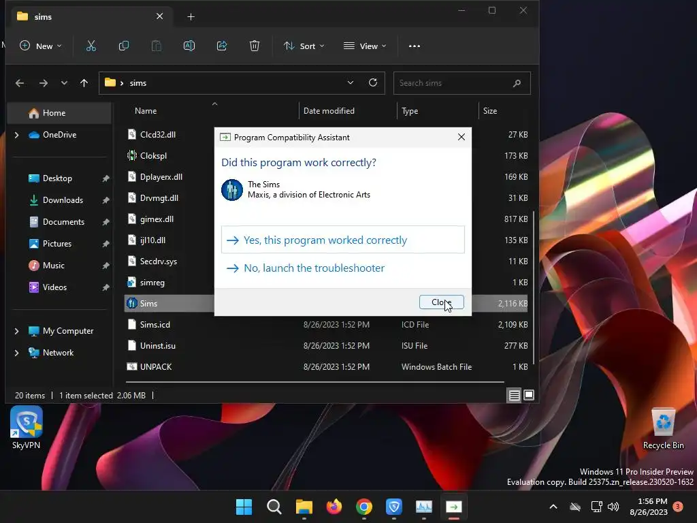The height and width of the screenshot is (523, 697).
Task: Go forward with the right arrow
Action: [x=43, y=83]
